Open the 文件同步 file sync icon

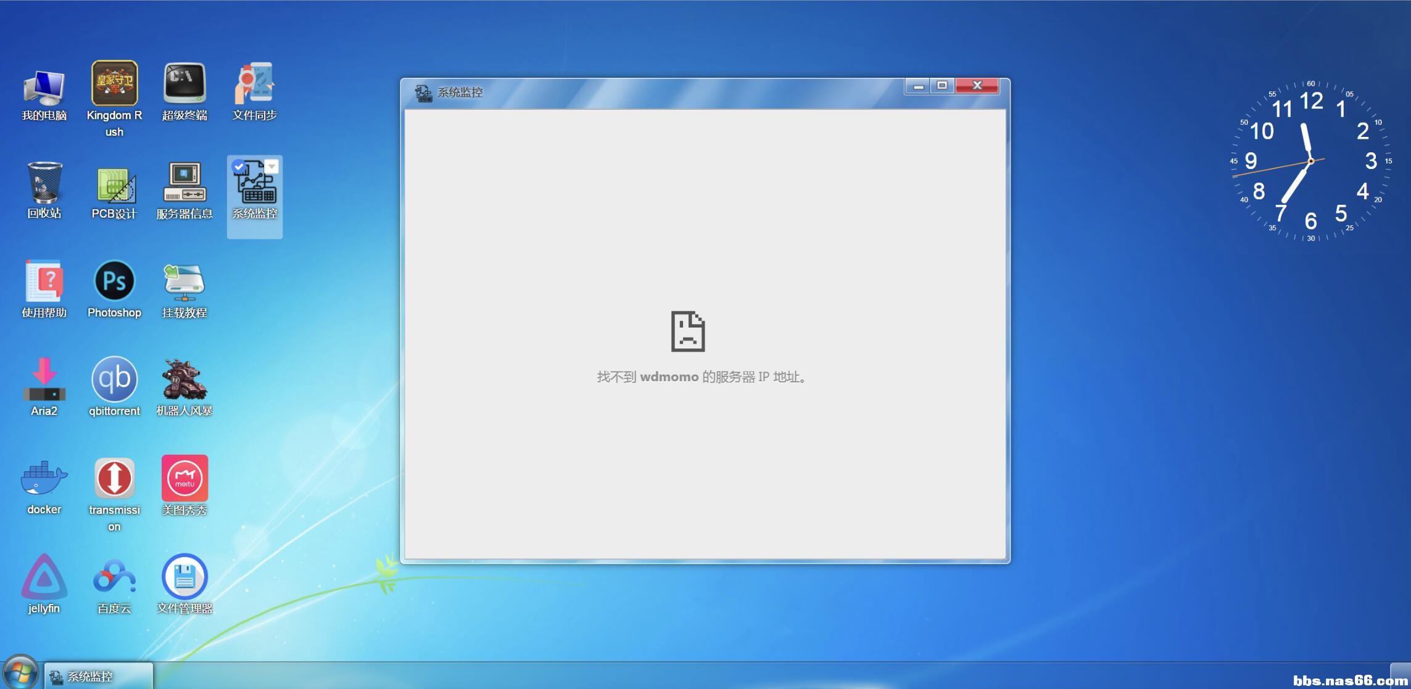point(254,83)
